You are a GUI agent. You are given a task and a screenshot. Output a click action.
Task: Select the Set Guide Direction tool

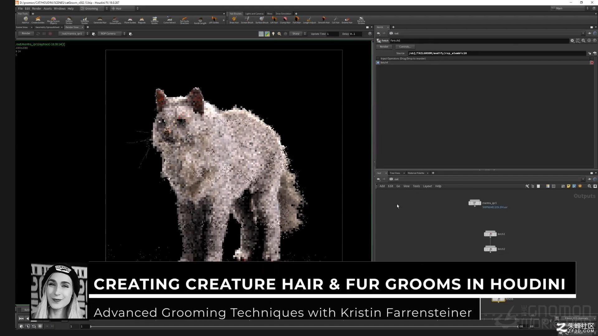pyautogui.click(x=184, y=20)
